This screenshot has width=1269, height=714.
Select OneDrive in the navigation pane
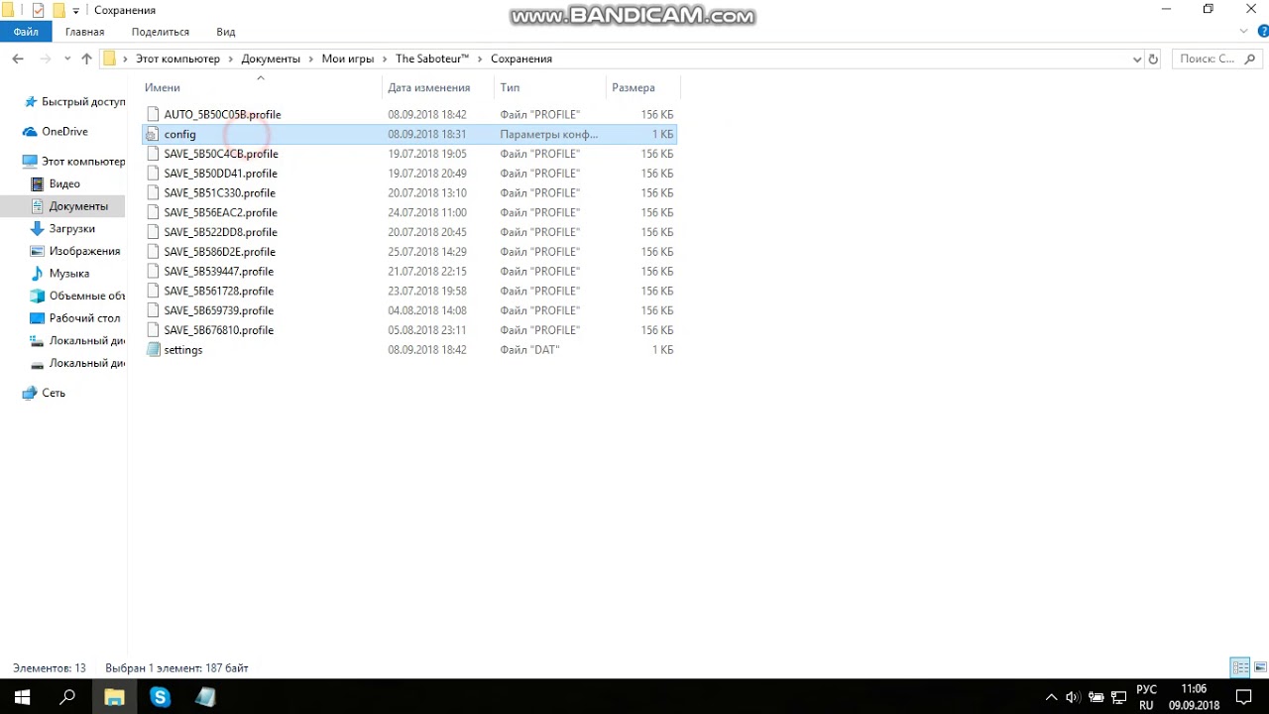64,131
